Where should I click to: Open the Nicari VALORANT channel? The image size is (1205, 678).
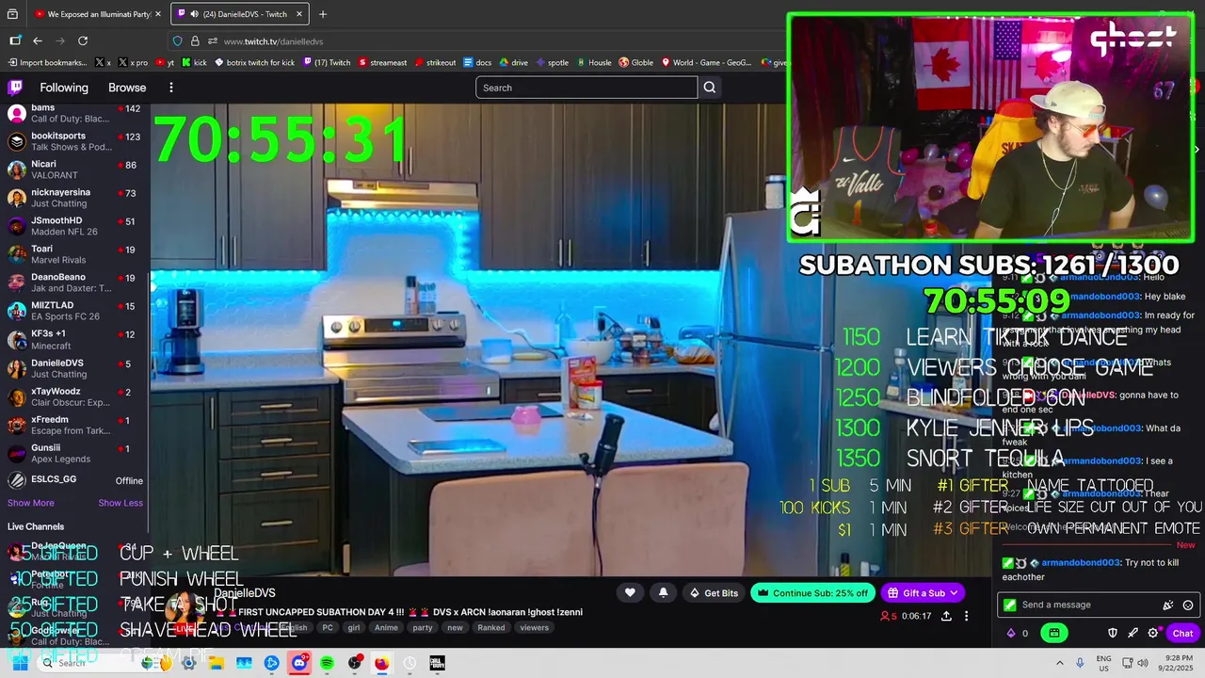pyautogui.click(x=73, y=169)
